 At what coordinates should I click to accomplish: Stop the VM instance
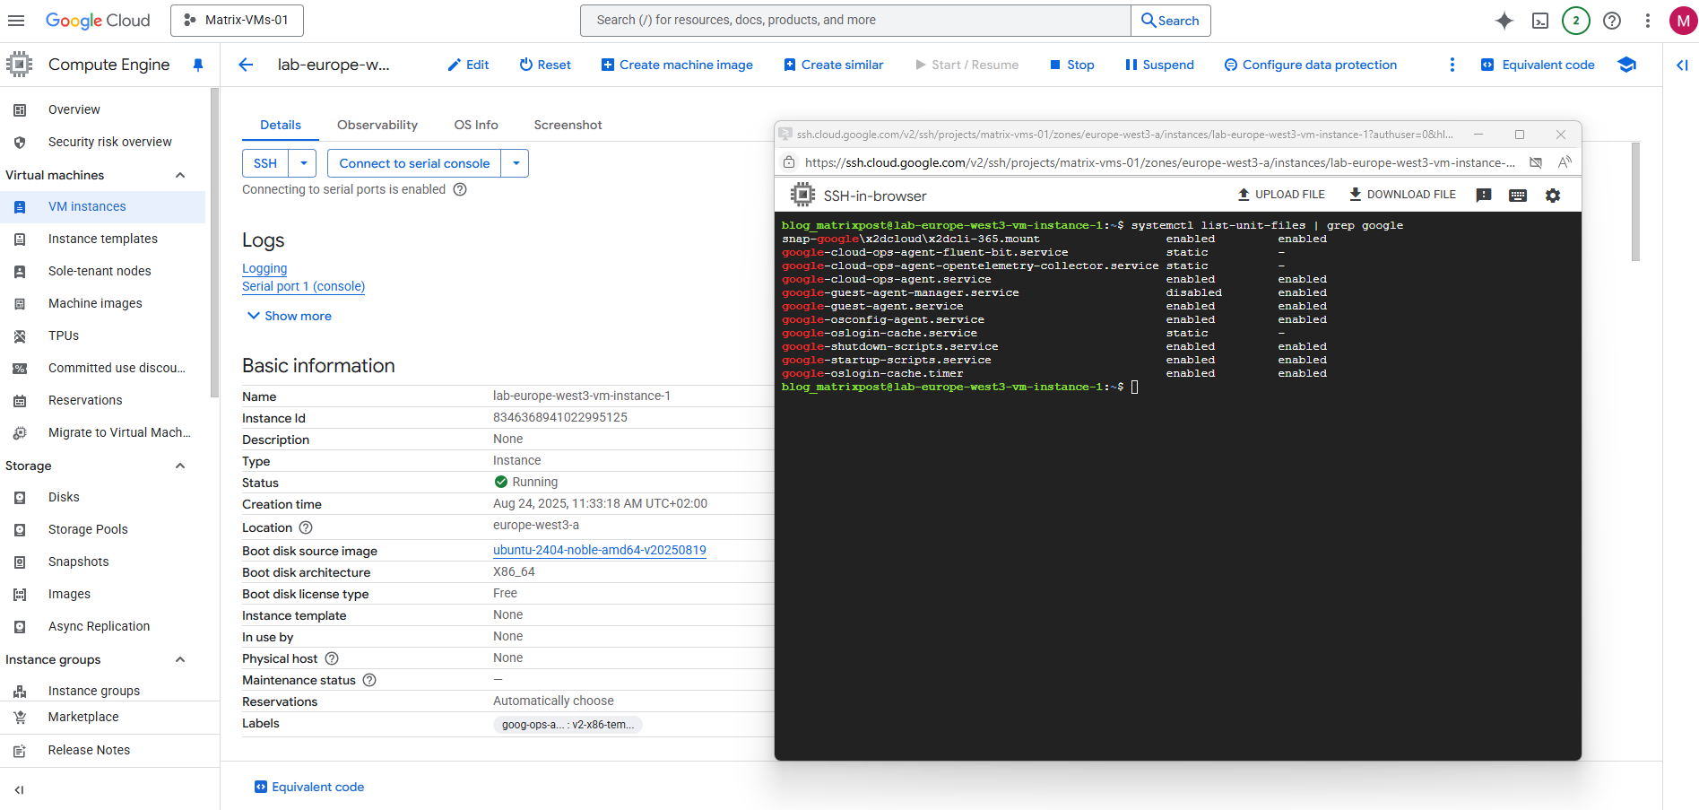1072,65
